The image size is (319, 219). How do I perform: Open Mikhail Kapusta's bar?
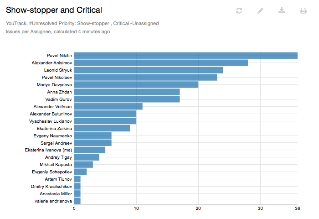(83, 165)
